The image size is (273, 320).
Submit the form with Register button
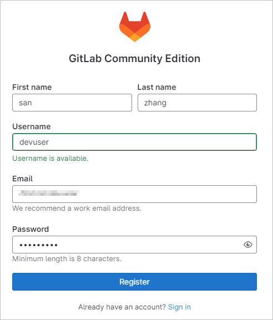click(x=135, y=282)
